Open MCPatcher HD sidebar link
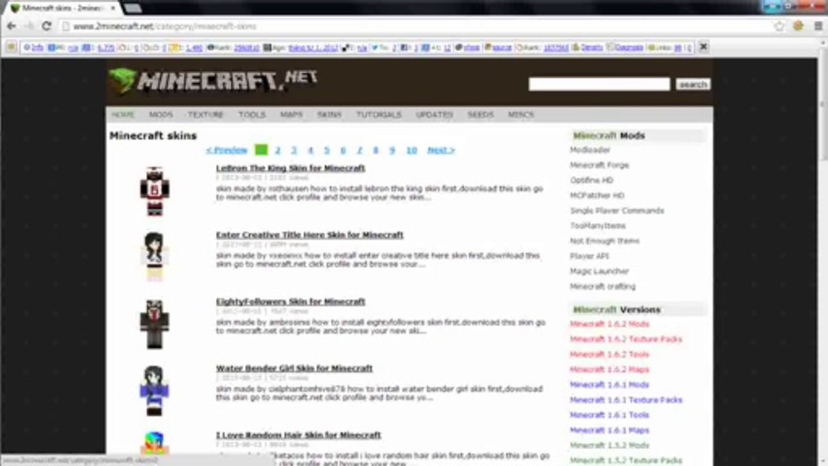Image resolution: width=828 pixels, height=466 pixels. click(597, 195)
